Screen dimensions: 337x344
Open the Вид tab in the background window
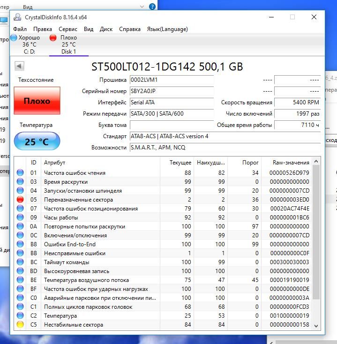point(28,7)
